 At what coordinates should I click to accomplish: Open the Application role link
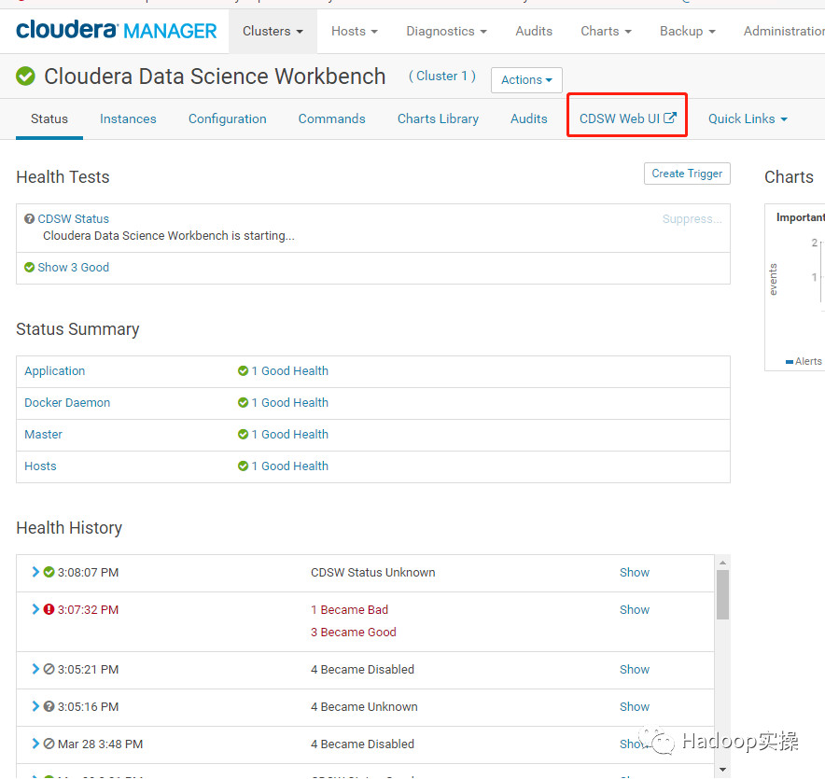pos(55,370)
